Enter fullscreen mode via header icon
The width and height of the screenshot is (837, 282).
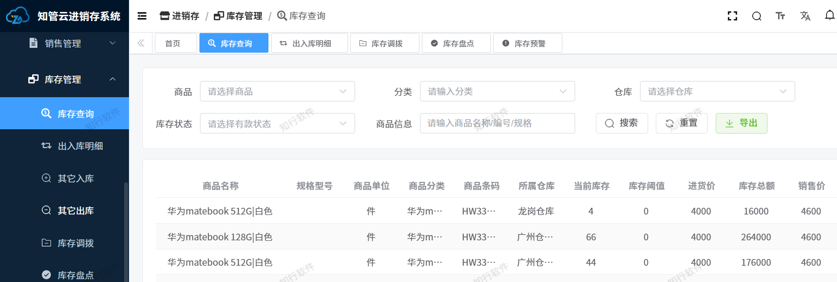tap(732, 16)
